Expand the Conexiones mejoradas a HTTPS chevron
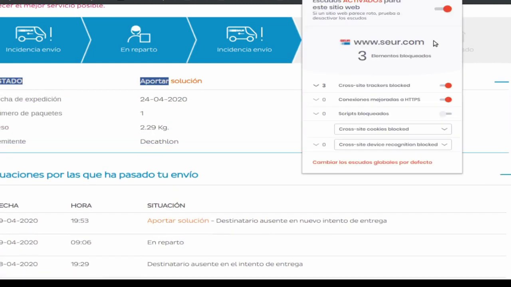This screenshot has width=511, height=287. [x=316, y=100]
